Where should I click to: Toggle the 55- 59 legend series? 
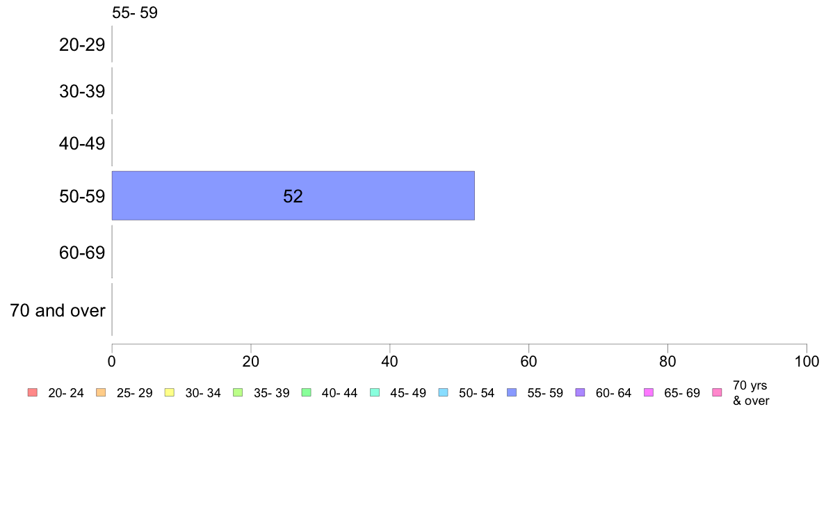tap(535, 393)
